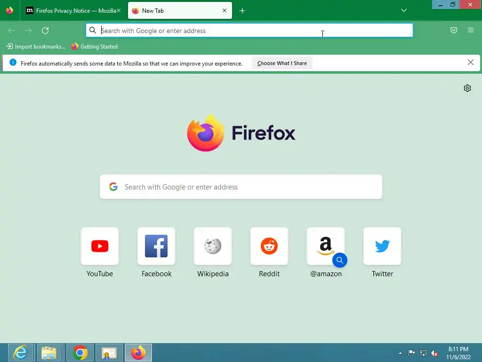Click the Reload page button
Screen dimensions: 482x362
(45, 31)
